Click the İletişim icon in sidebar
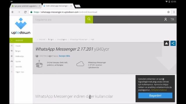Viewport: 186px width, 104px height. click(x=12, y=51)
